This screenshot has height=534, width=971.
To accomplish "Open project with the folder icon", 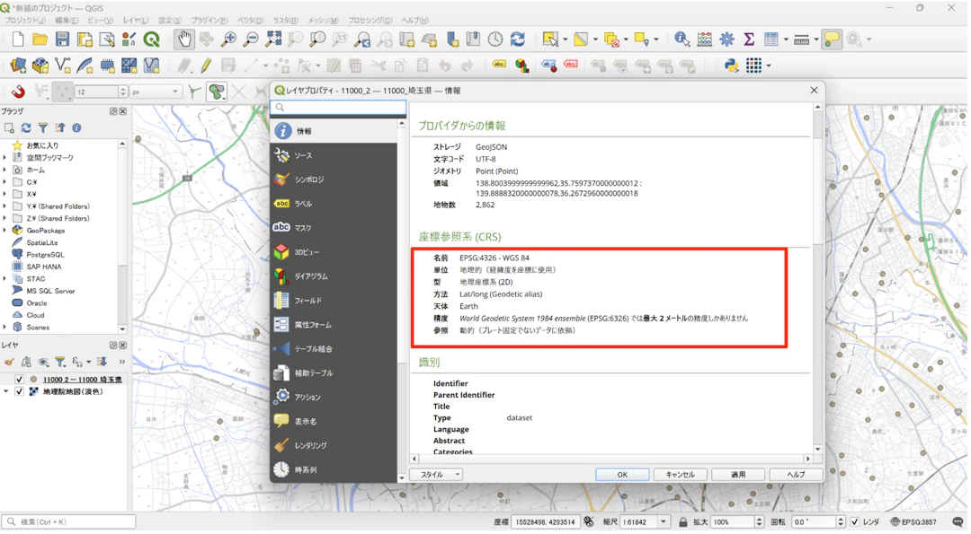I will tap(40, 39).
